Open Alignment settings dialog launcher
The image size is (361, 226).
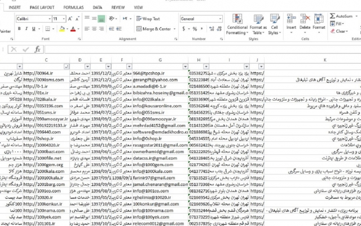pyautogui.click(x=175, y=39)
